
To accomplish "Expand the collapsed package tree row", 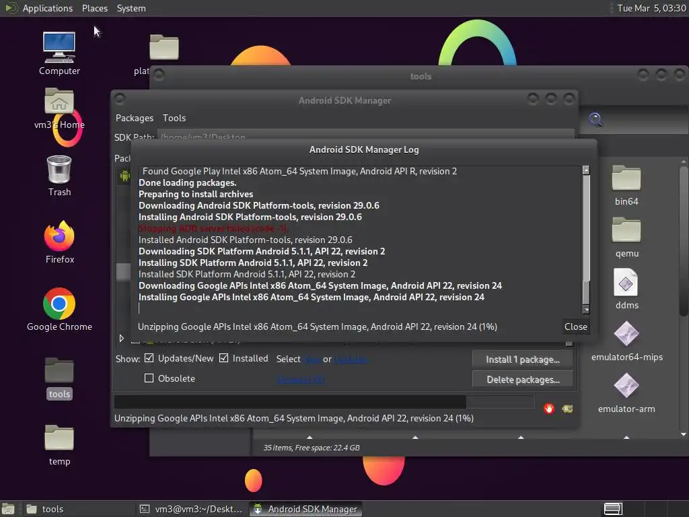I will [122, 338].
